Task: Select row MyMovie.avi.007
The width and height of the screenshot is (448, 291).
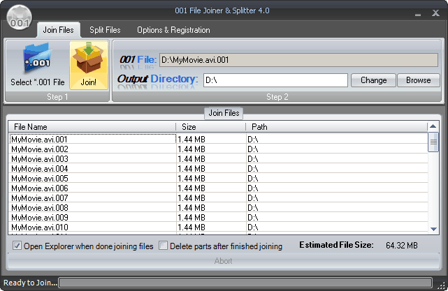Action: coord(219,197)
